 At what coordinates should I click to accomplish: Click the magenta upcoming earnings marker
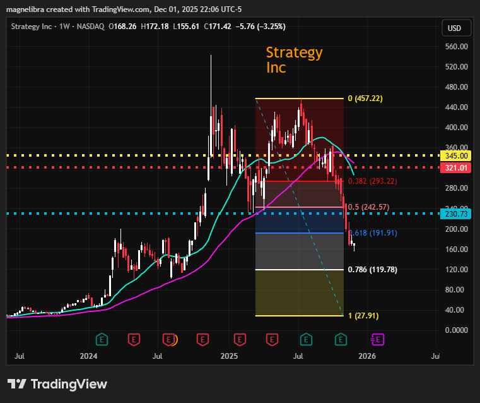coord(377,340)
